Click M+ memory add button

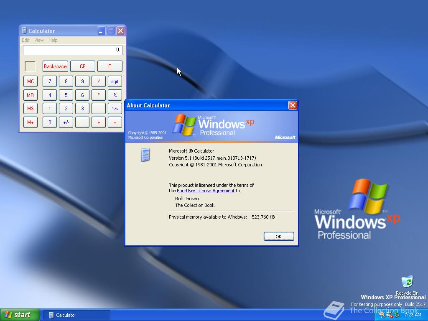coord(30,122)
